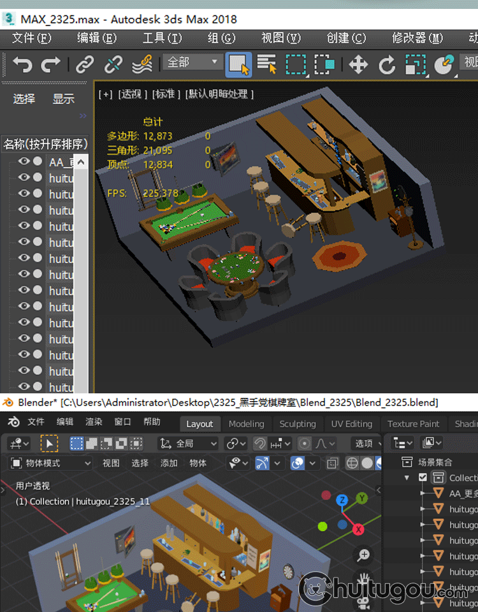
Task: Hide the AA_ object using its eye icon
Action: point(24,161)
